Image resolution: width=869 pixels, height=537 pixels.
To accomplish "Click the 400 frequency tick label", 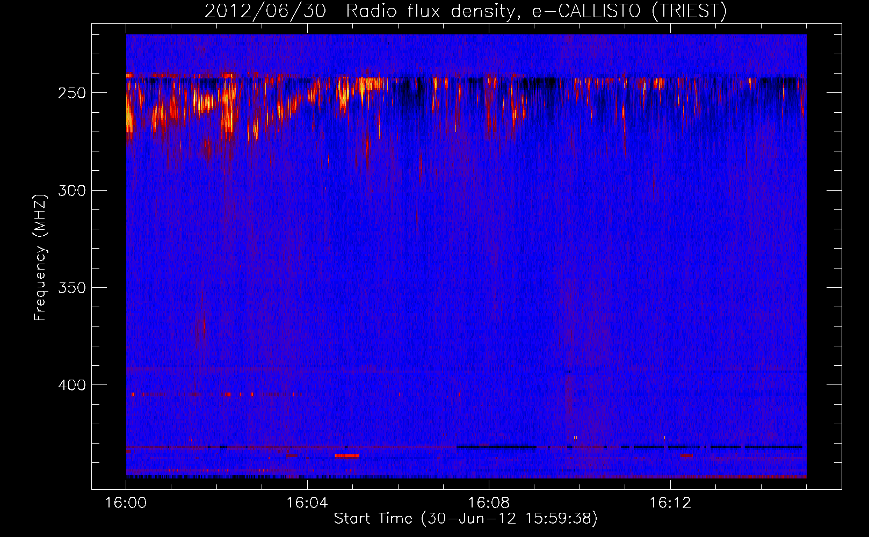I will pyautogui.click(x=72, y=385).
